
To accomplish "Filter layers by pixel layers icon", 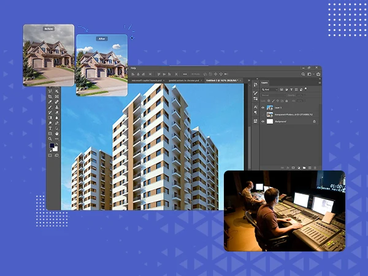I will [282, 90].
